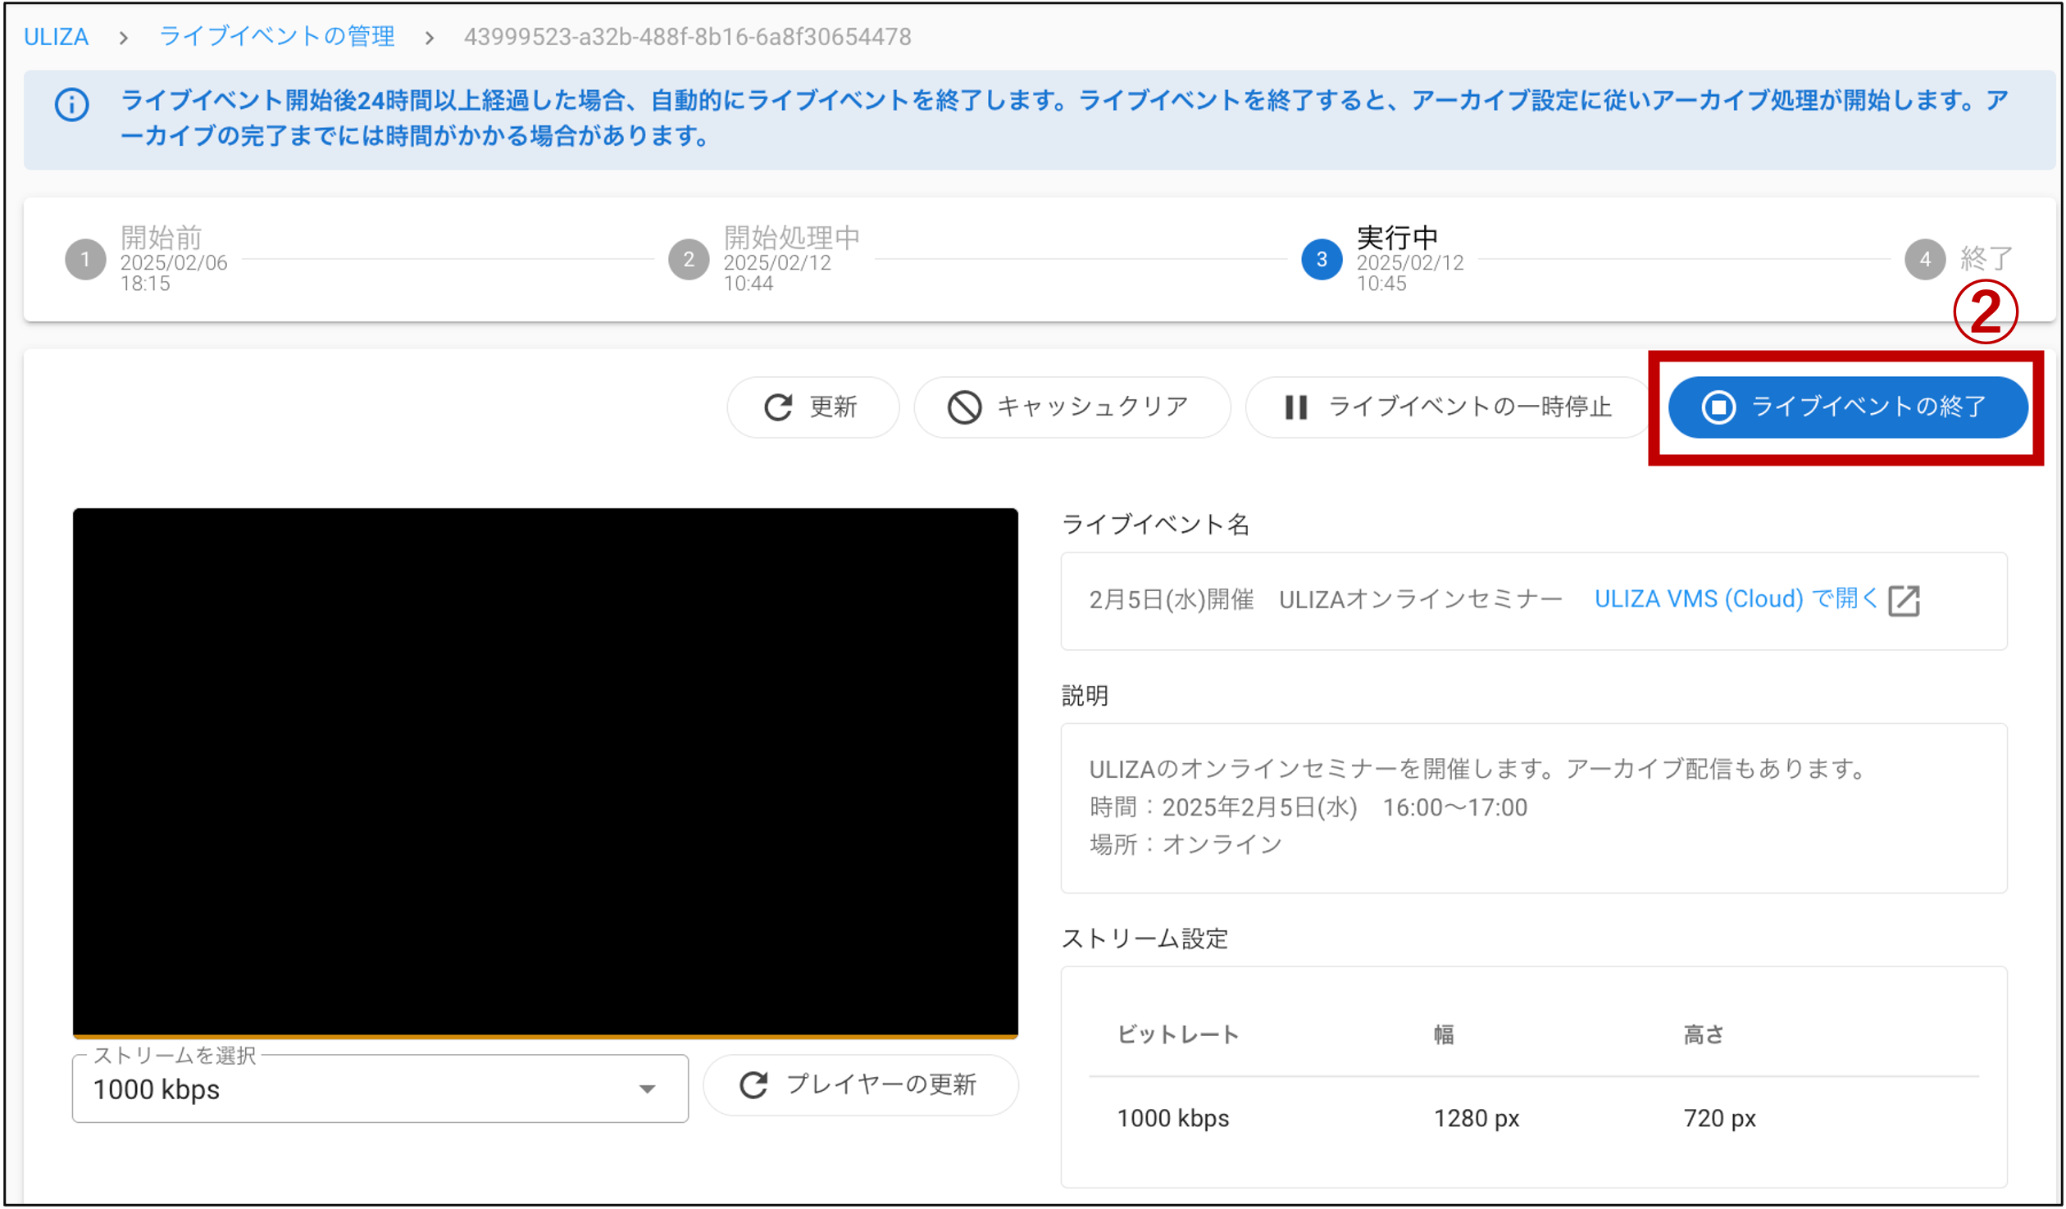Select step 3 circle 実行中
The height and width of the screenshot is (1209, 2066).
click(x=1322, y=260)
